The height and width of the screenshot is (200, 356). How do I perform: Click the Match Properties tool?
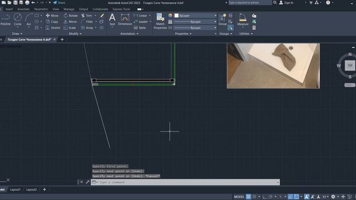(x=160, y=21)
